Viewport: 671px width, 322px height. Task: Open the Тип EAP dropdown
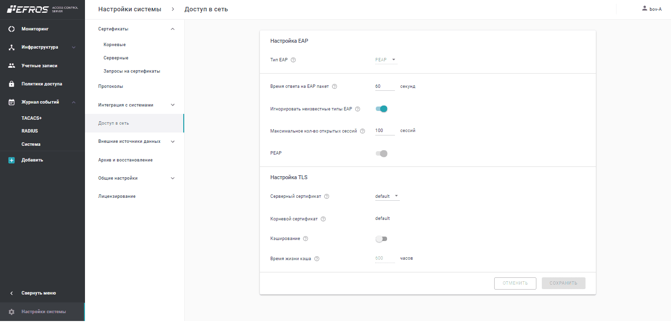[x=386, y=60]
